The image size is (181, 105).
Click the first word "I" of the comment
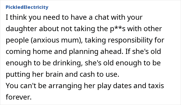(6, 18)
